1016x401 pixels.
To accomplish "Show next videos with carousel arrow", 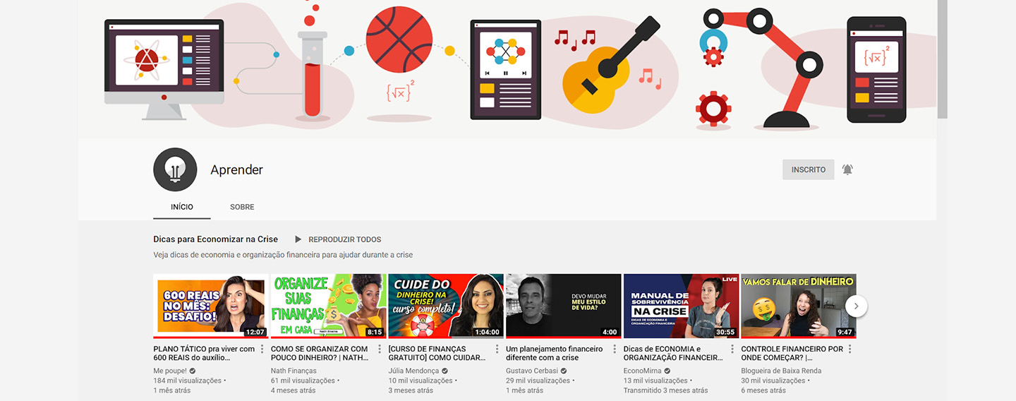I will click(x=856, y=306).
